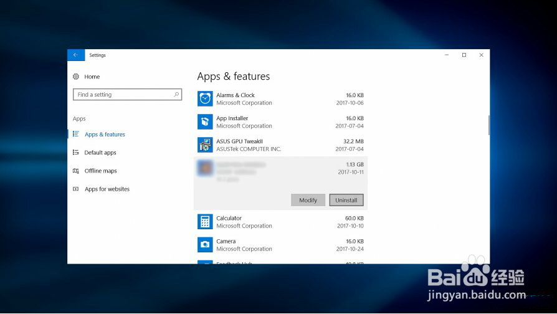Select the Camera app icon

click(x=205, y=245)
